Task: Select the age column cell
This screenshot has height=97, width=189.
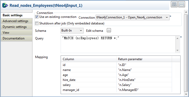Action: (89, 75)
